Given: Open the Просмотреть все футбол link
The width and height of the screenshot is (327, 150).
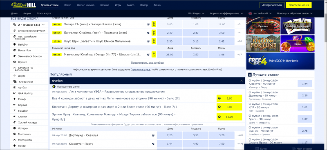Looking at the screenshot, I should (x=147, y=63).
